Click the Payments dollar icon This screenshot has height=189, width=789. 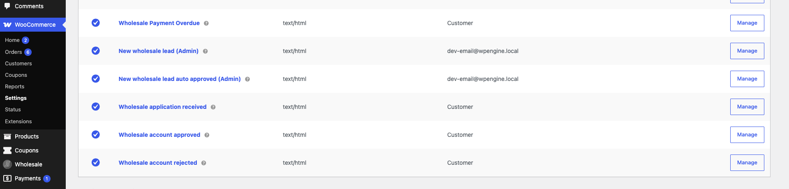7,178
